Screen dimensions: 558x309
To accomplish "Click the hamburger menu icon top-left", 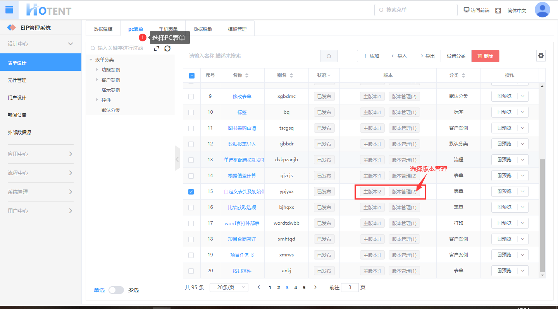I will pos(9,10).
